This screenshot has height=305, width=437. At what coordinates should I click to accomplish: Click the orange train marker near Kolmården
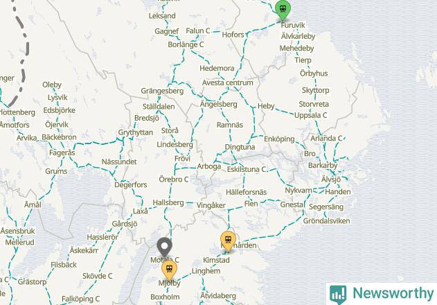tap(228, 241)
